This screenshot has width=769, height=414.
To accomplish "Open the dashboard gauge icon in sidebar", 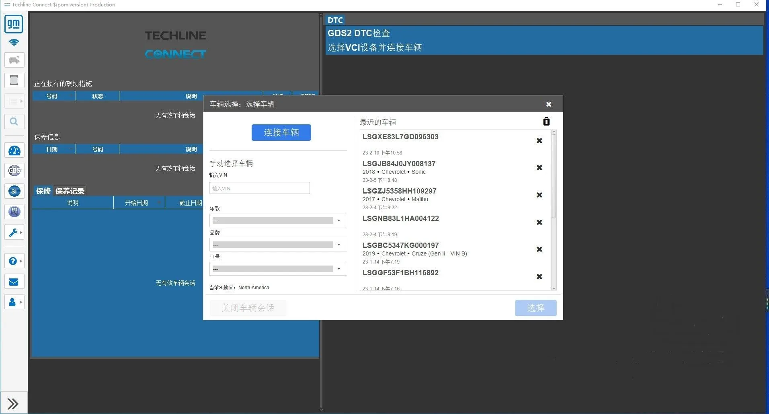I will point(14,151).
